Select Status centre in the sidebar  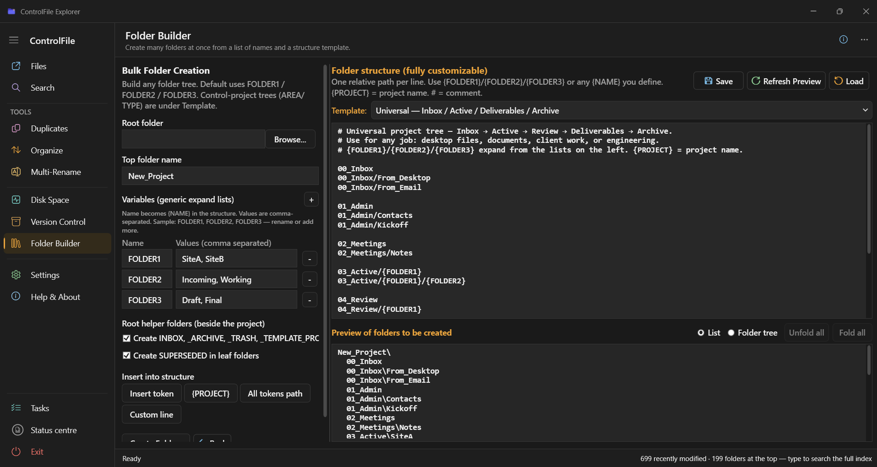click(58, 430)
